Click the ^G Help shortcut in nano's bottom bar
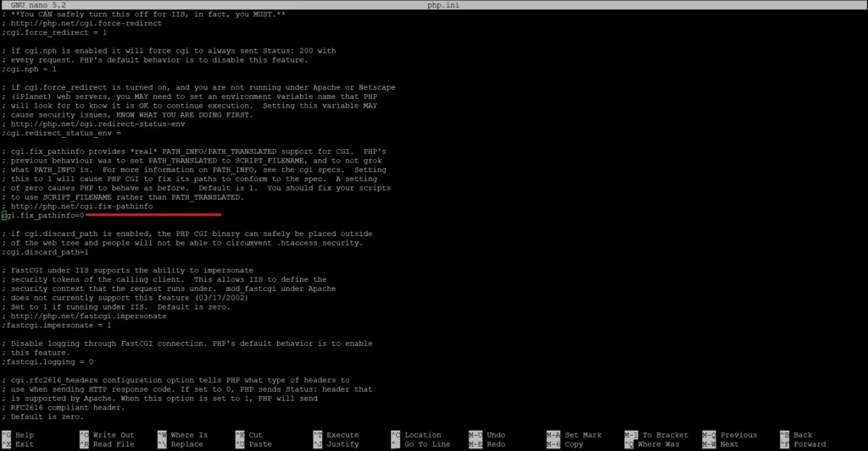Viewport: 868px width, 451px height. (x=18, y=435)
